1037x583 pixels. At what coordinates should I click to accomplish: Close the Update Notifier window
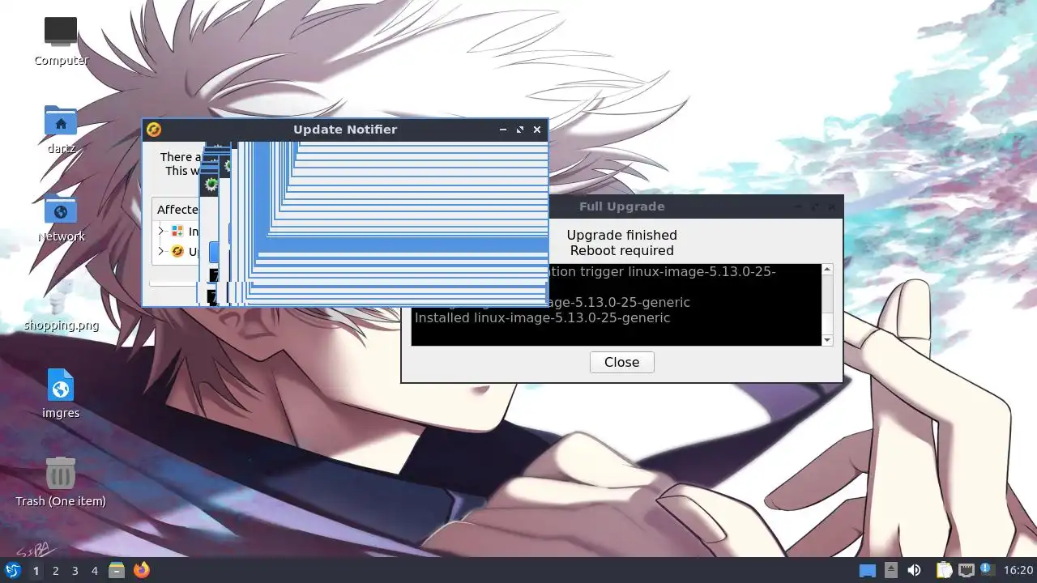tap(537, 130)
